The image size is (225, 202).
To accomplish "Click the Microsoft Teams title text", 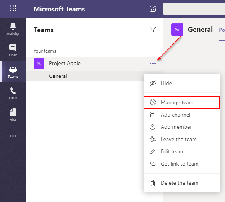I will pyautogui.click(x=59, y=9).
